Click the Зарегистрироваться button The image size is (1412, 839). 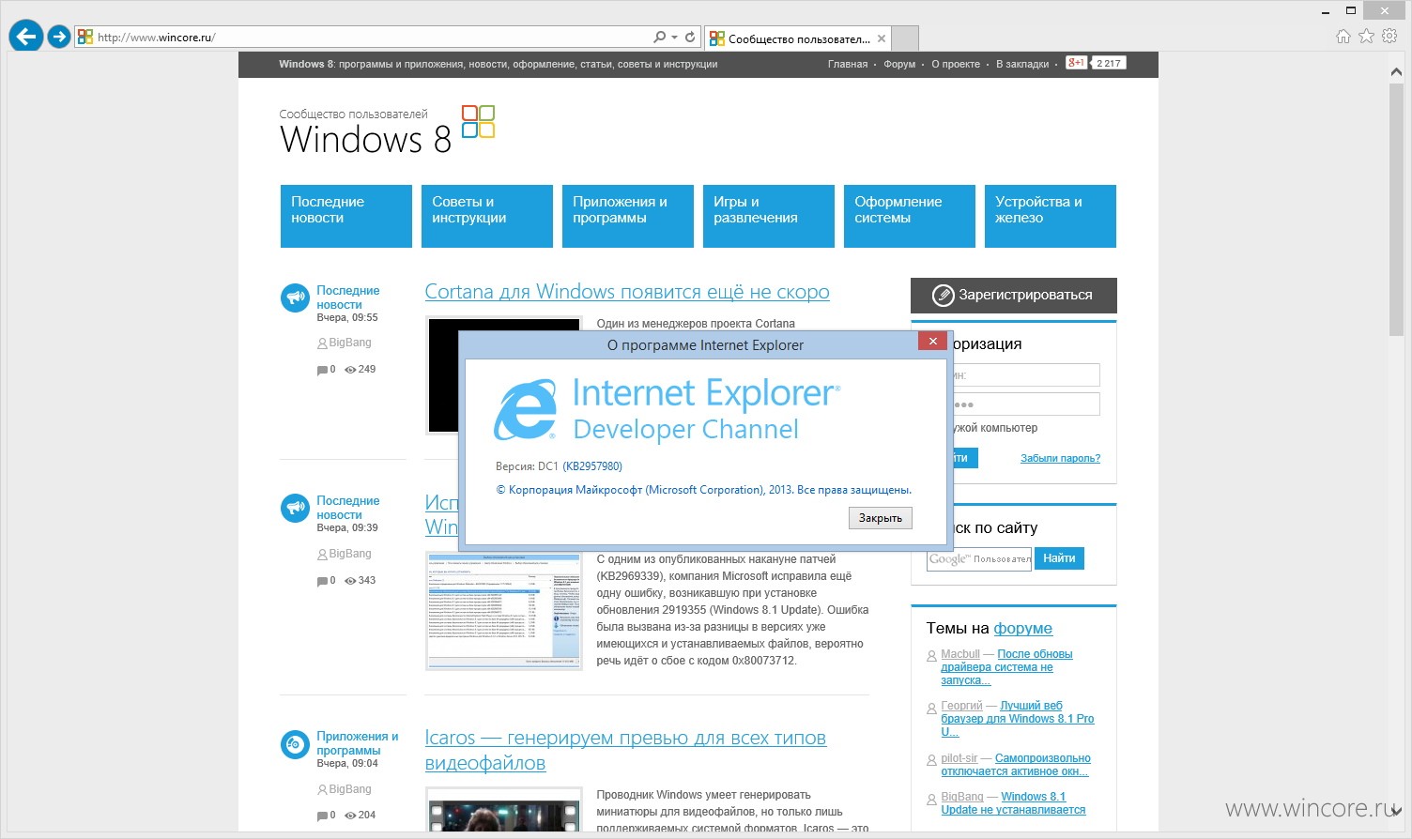pyautogui.click(x=1014, y=295)
